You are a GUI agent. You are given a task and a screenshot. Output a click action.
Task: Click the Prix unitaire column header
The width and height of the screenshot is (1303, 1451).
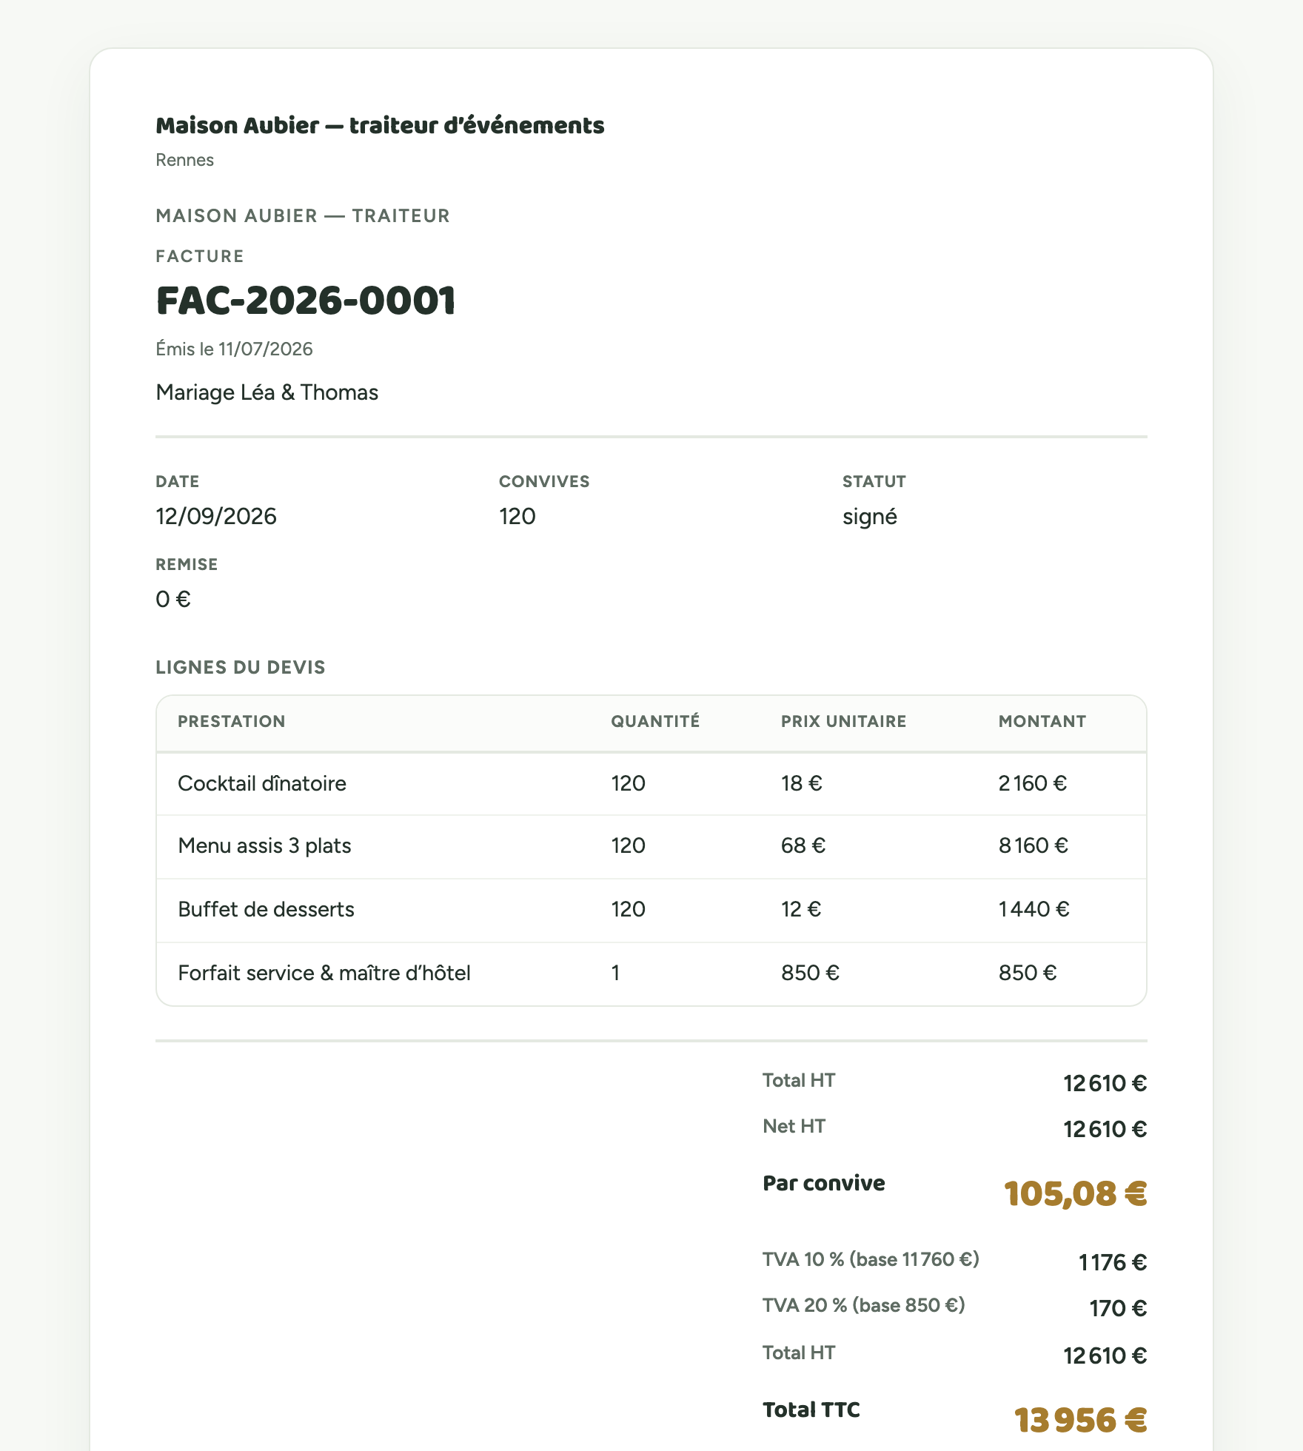(844, 721)
